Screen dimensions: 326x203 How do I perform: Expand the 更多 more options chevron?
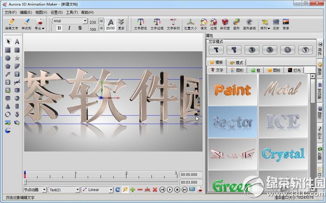pos(121,24)
